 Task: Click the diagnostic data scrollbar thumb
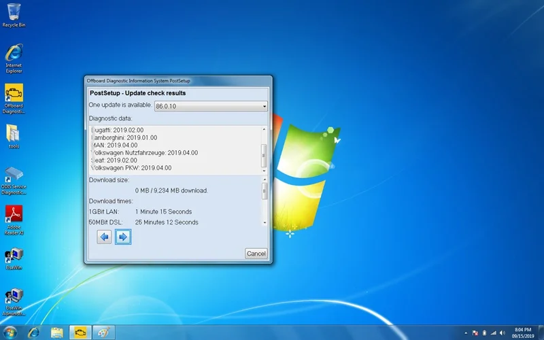tap(264, 155)
